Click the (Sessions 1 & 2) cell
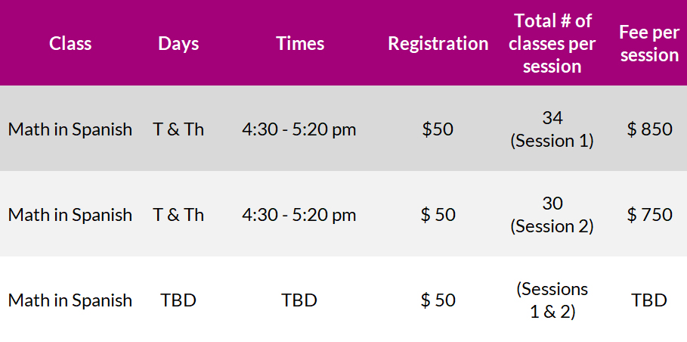The image size is (687, 342). coord(552,300)
